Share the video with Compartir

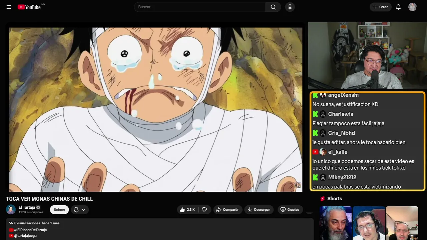(228, 210)
